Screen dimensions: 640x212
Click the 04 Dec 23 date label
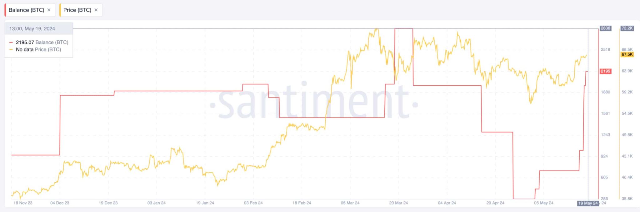point(60,203)
